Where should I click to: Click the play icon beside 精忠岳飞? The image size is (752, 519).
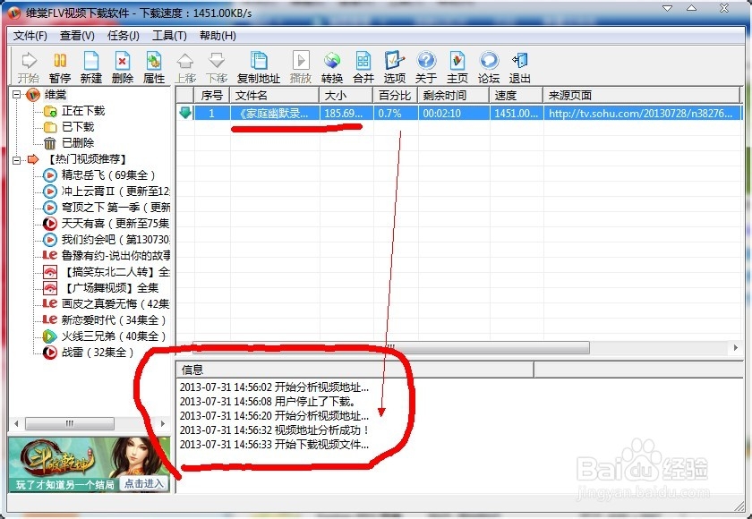pos(50,175)
